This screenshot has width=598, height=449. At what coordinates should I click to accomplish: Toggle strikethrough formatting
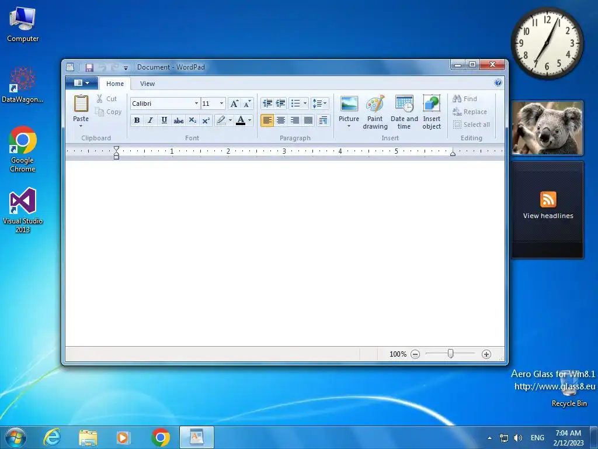[178, 120]
